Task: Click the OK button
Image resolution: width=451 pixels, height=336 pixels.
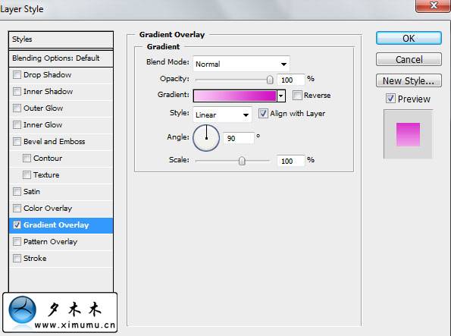Action: pyautogui.click(x=409, y=38)
